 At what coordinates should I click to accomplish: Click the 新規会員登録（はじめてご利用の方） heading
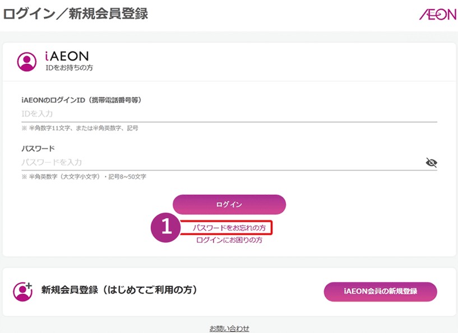pyautogui.click(x=119, y=290)
